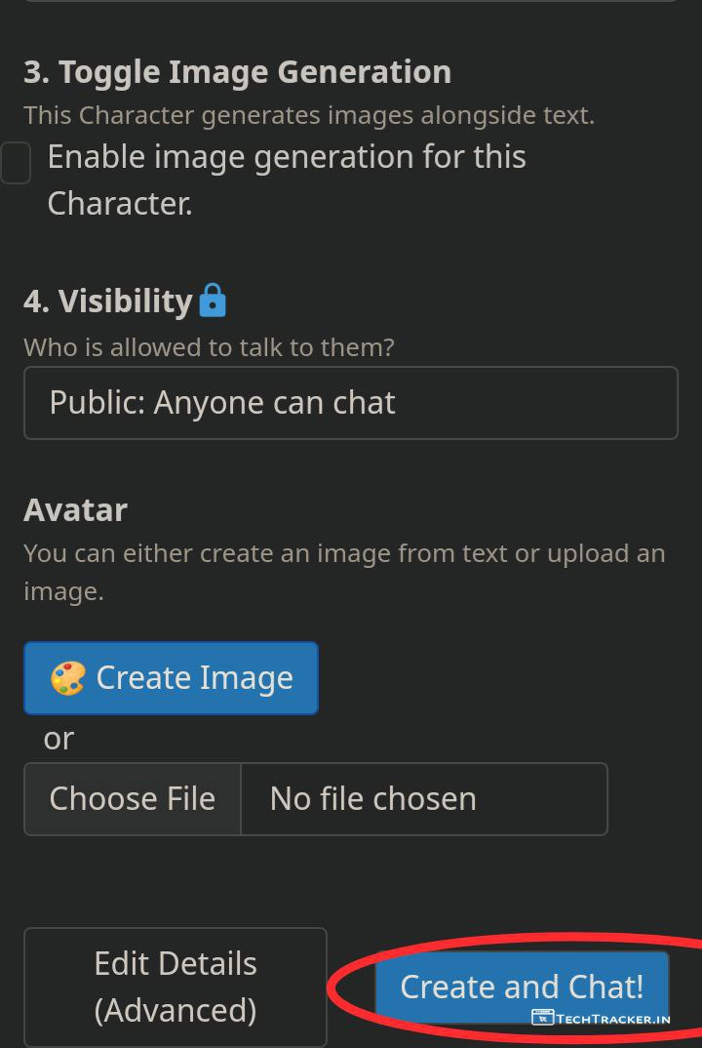
Task: Click the '3. Toggle Image Generation' heading
Action: [x=237, y=72]
